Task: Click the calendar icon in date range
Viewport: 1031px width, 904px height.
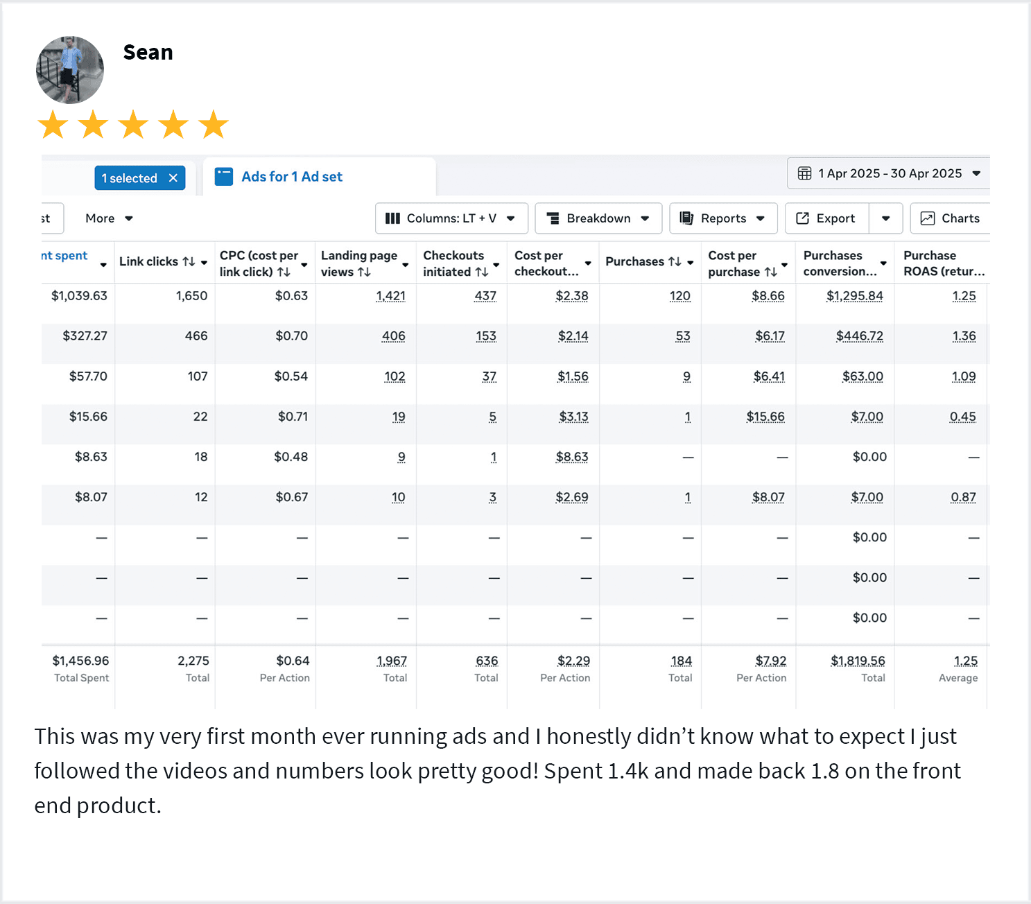Action: (x=804, y=173)
